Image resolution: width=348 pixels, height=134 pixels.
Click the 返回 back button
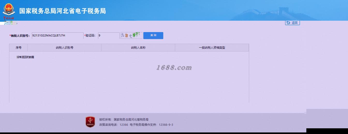[292, 23]
